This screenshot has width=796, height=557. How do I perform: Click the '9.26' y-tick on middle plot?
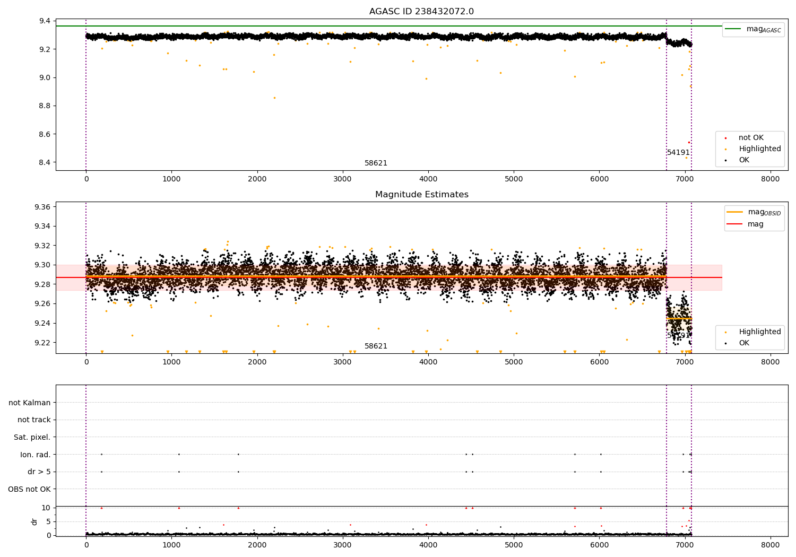click(42, 304)
